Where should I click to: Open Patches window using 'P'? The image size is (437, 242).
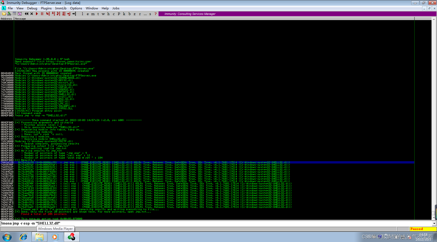coord(119,14)
